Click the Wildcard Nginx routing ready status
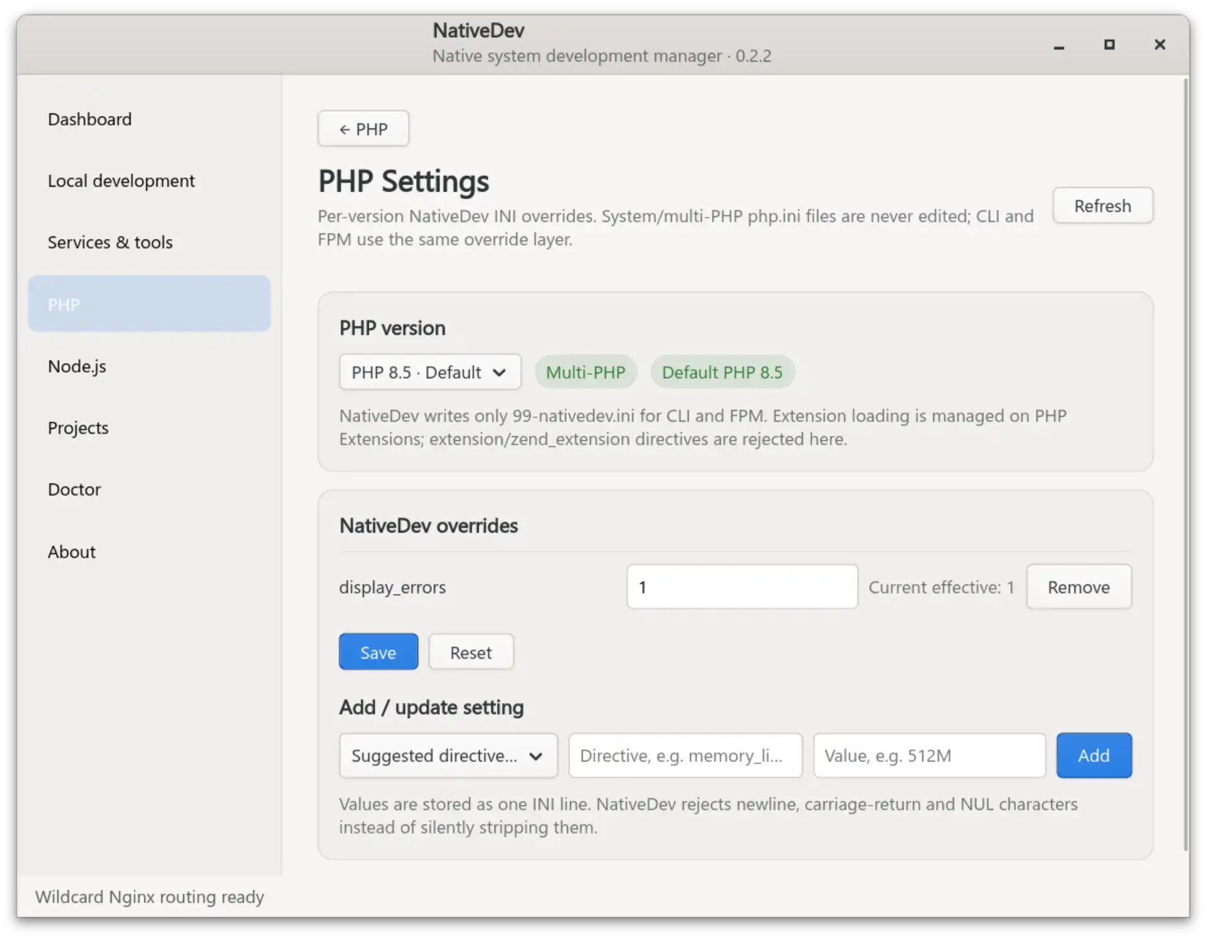This screenshot has width=1207, height=938. point(149,896)
